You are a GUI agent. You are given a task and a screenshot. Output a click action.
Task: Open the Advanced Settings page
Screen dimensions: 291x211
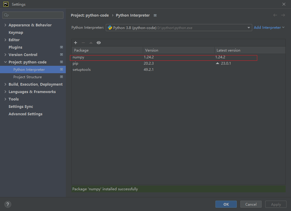25,114
